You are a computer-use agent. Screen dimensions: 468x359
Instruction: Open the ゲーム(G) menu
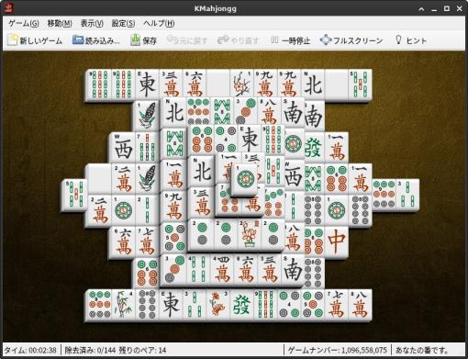pyautogui.click(x=24, y=23)
